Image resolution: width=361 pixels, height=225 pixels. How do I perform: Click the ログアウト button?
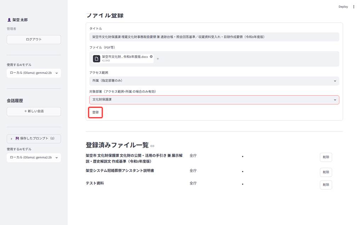[34, 39]
